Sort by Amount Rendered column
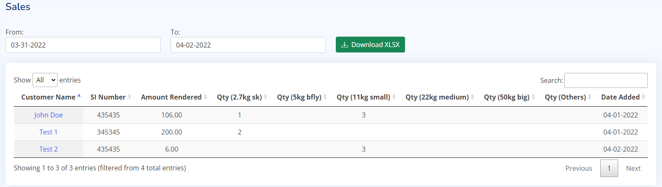The height and width of the screenshot is (187, 662). (171, 97)
